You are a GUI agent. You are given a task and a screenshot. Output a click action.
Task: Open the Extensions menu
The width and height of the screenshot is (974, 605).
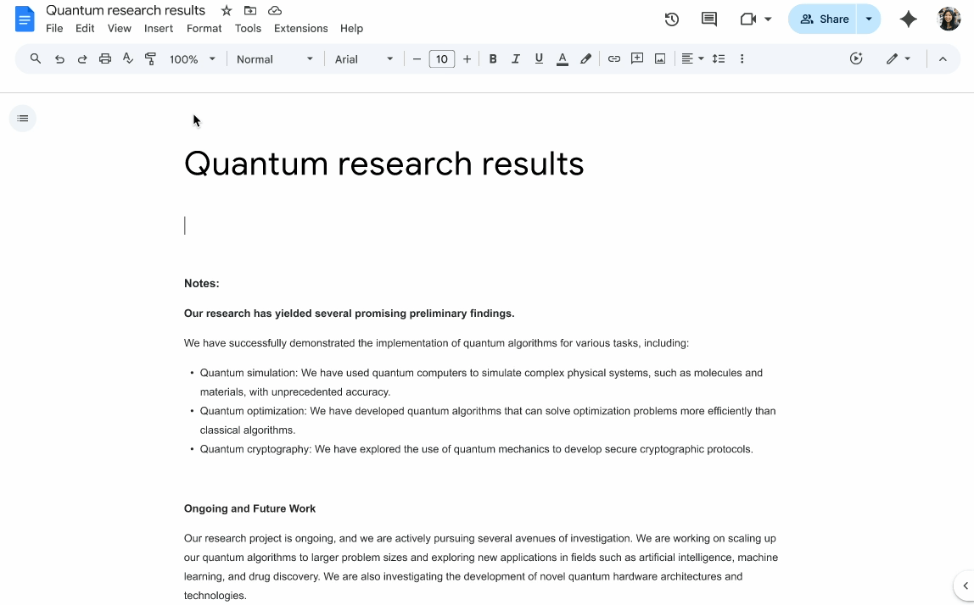(x=300, y=28)
